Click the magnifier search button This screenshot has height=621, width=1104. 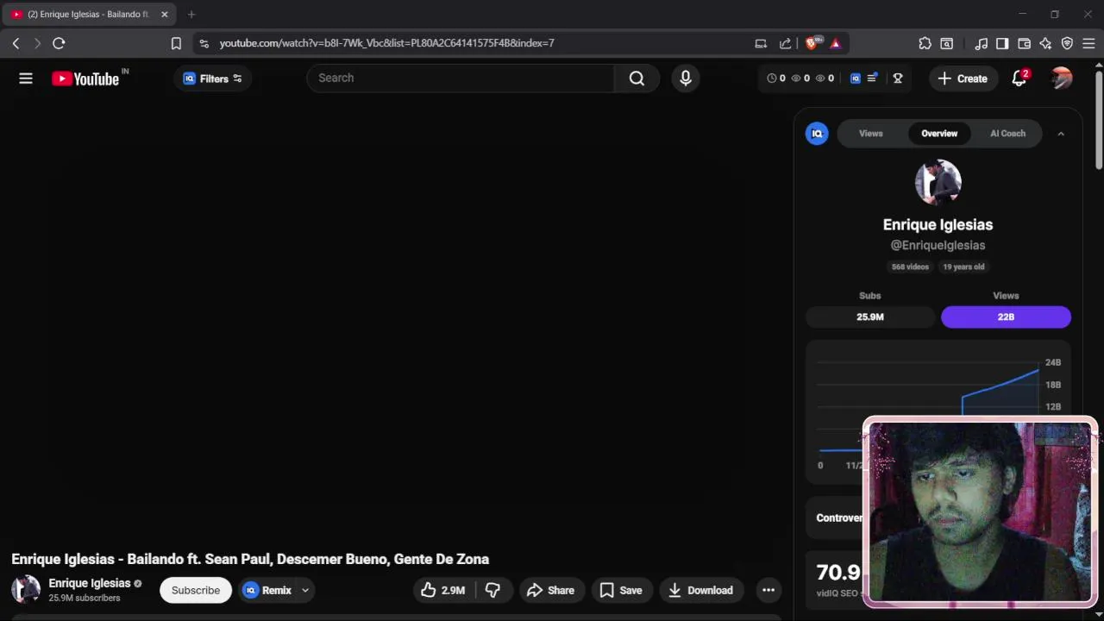point(637,78)
